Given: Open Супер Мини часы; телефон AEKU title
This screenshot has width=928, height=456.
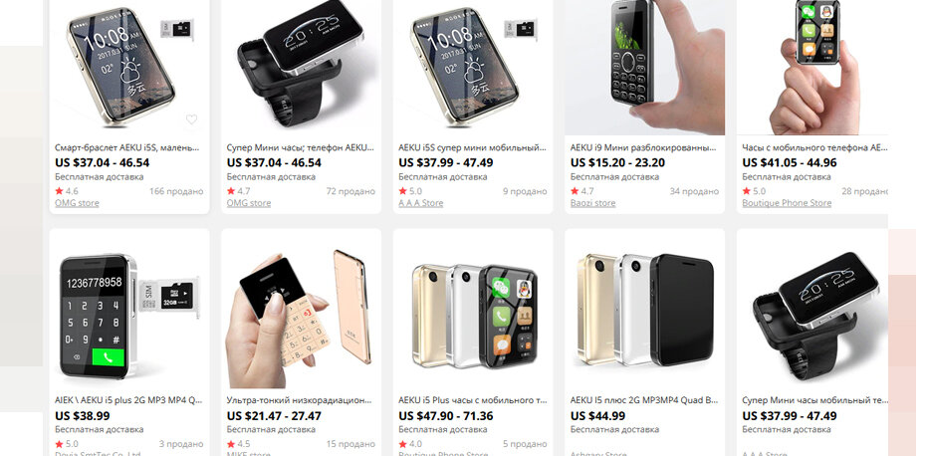Looking at the screenshot, I should click(x=299, y=147).
